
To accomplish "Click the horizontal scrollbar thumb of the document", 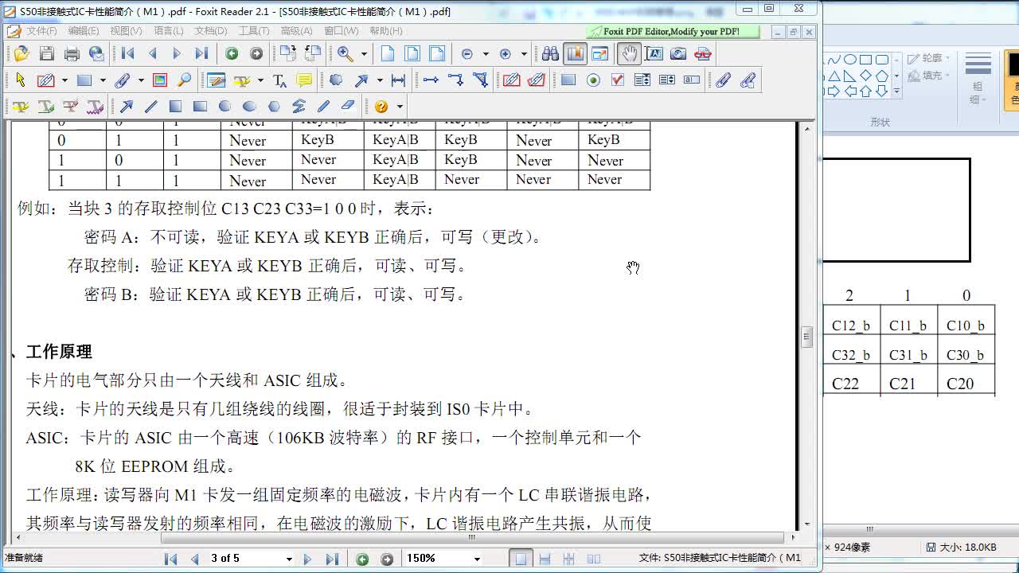I will pyautogui.click(x=471, y=537).
